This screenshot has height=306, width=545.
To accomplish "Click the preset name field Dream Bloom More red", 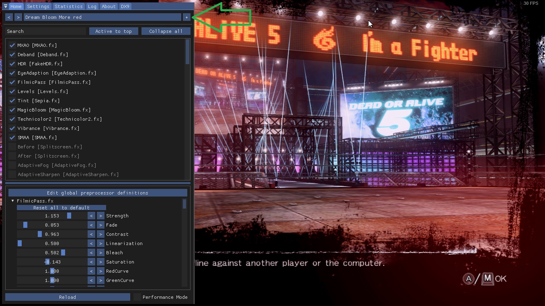I will (x=102, y=17).
